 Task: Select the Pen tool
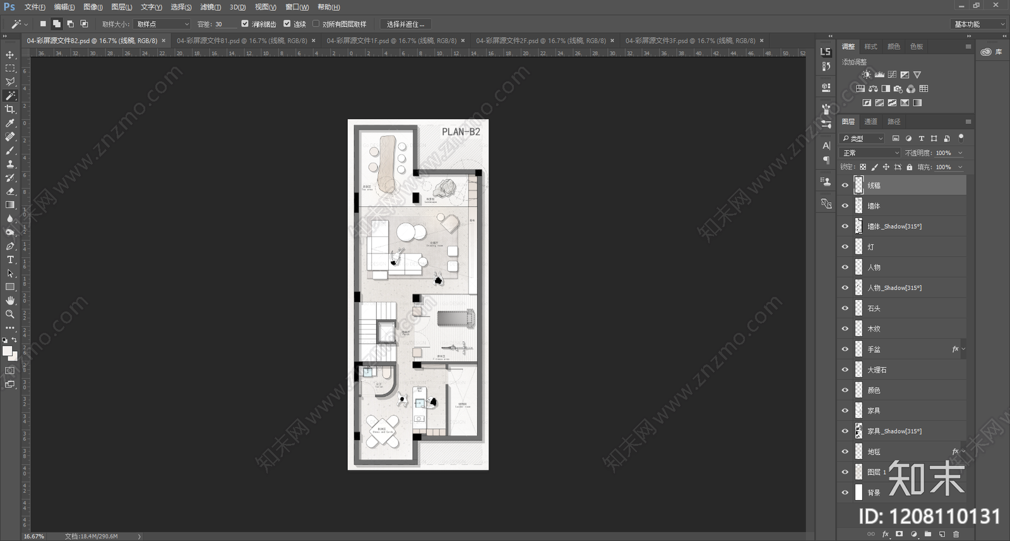[x=10, y=246]
